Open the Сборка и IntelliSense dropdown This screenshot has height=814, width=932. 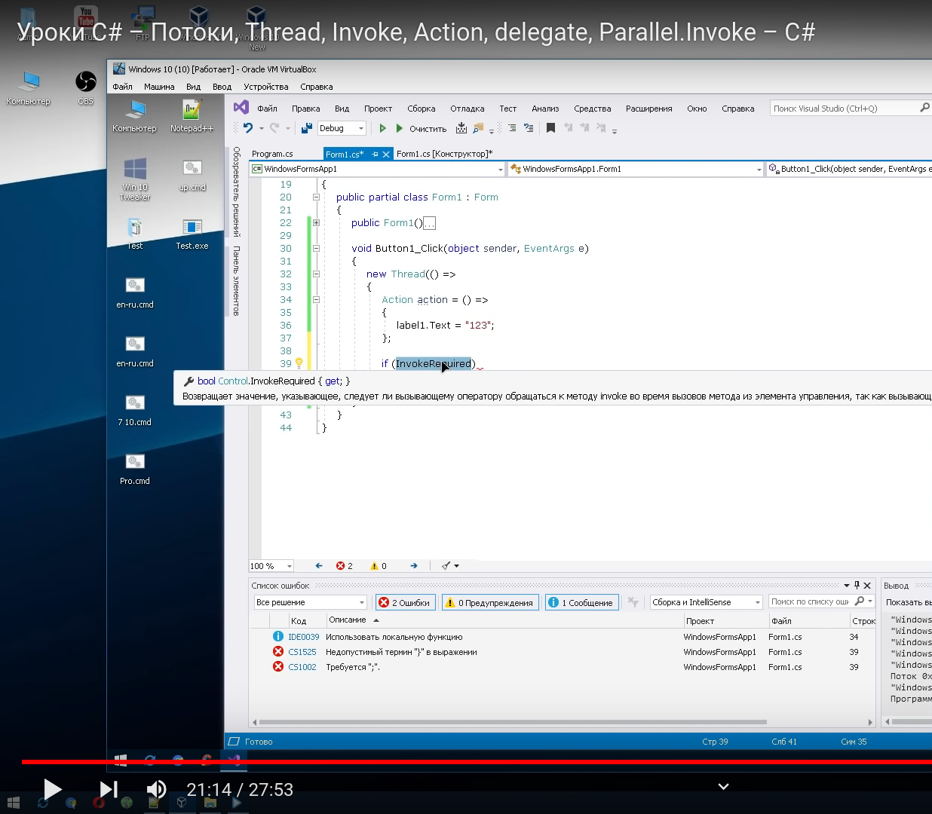[x=707, y=602]
